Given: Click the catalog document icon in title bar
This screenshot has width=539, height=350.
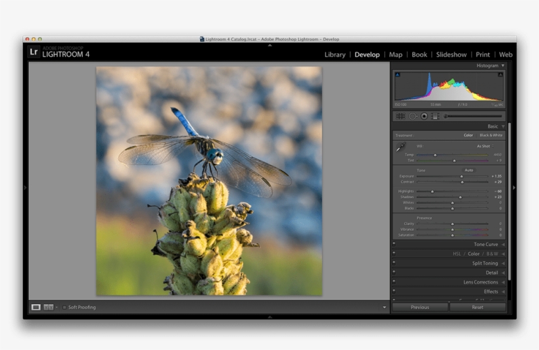Looking at the screenshot, I should 202,39.
